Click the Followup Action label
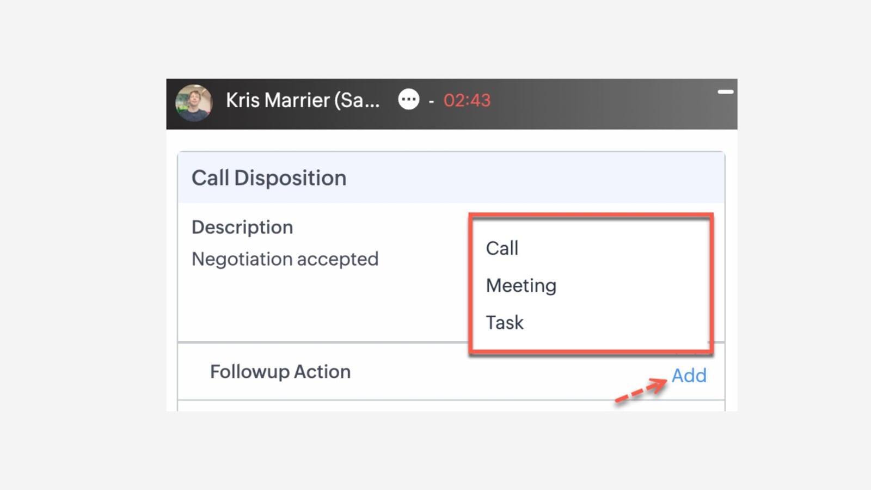Image resolution: width=871 pixels, height=490 pixels. tap(280, 372)
